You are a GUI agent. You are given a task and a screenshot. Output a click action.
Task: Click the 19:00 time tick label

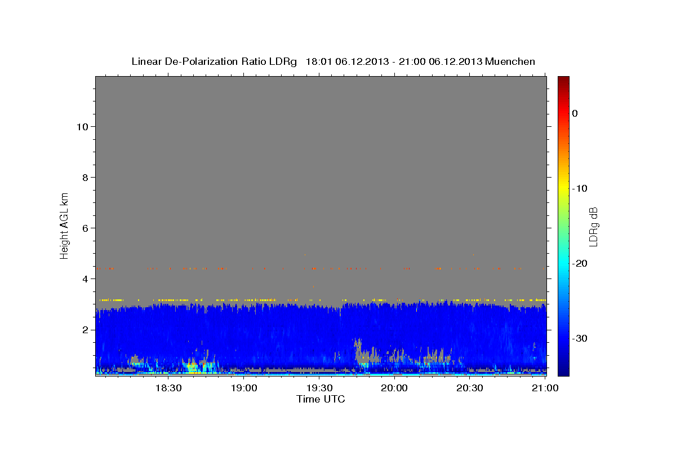244,388
